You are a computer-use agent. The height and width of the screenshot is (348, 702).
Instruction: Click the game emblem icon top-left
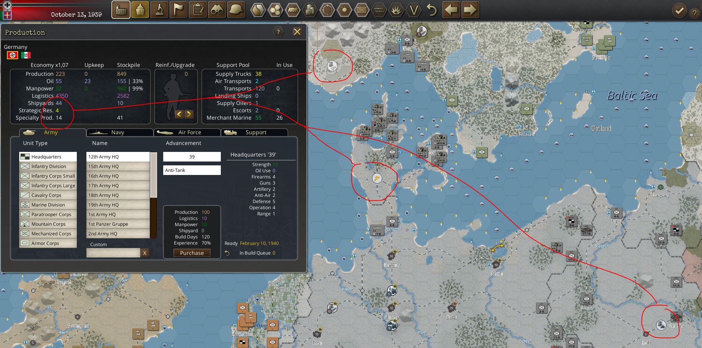[7, 5]
